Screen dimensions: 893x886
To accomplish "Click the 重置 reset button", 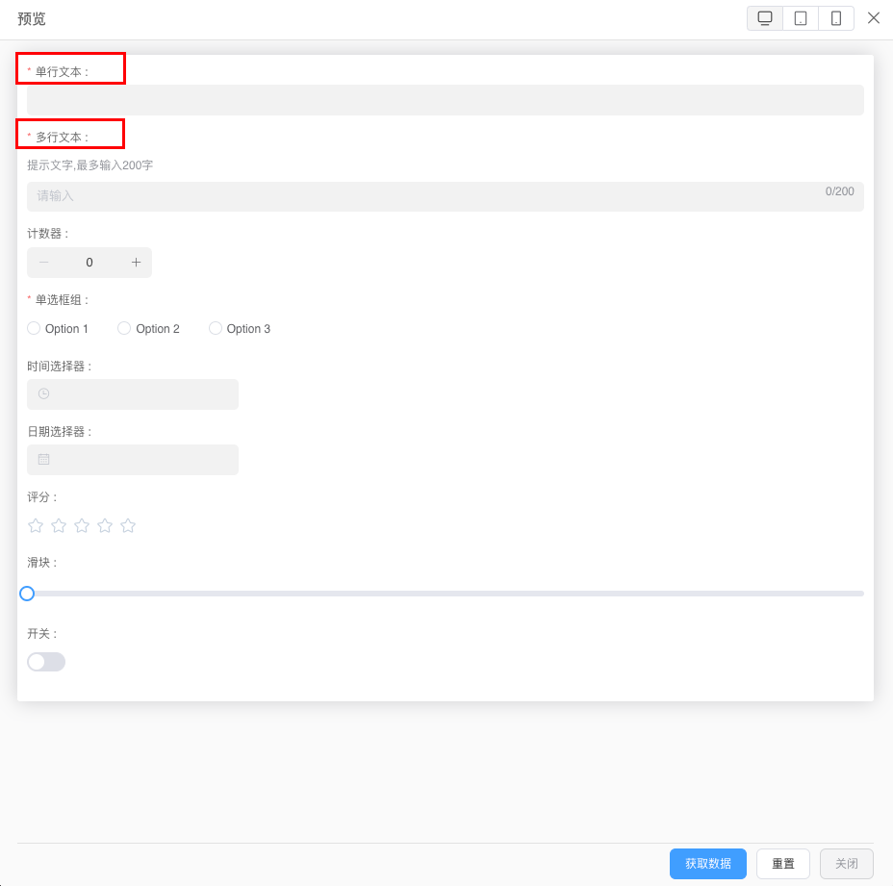I will [783, 864].
